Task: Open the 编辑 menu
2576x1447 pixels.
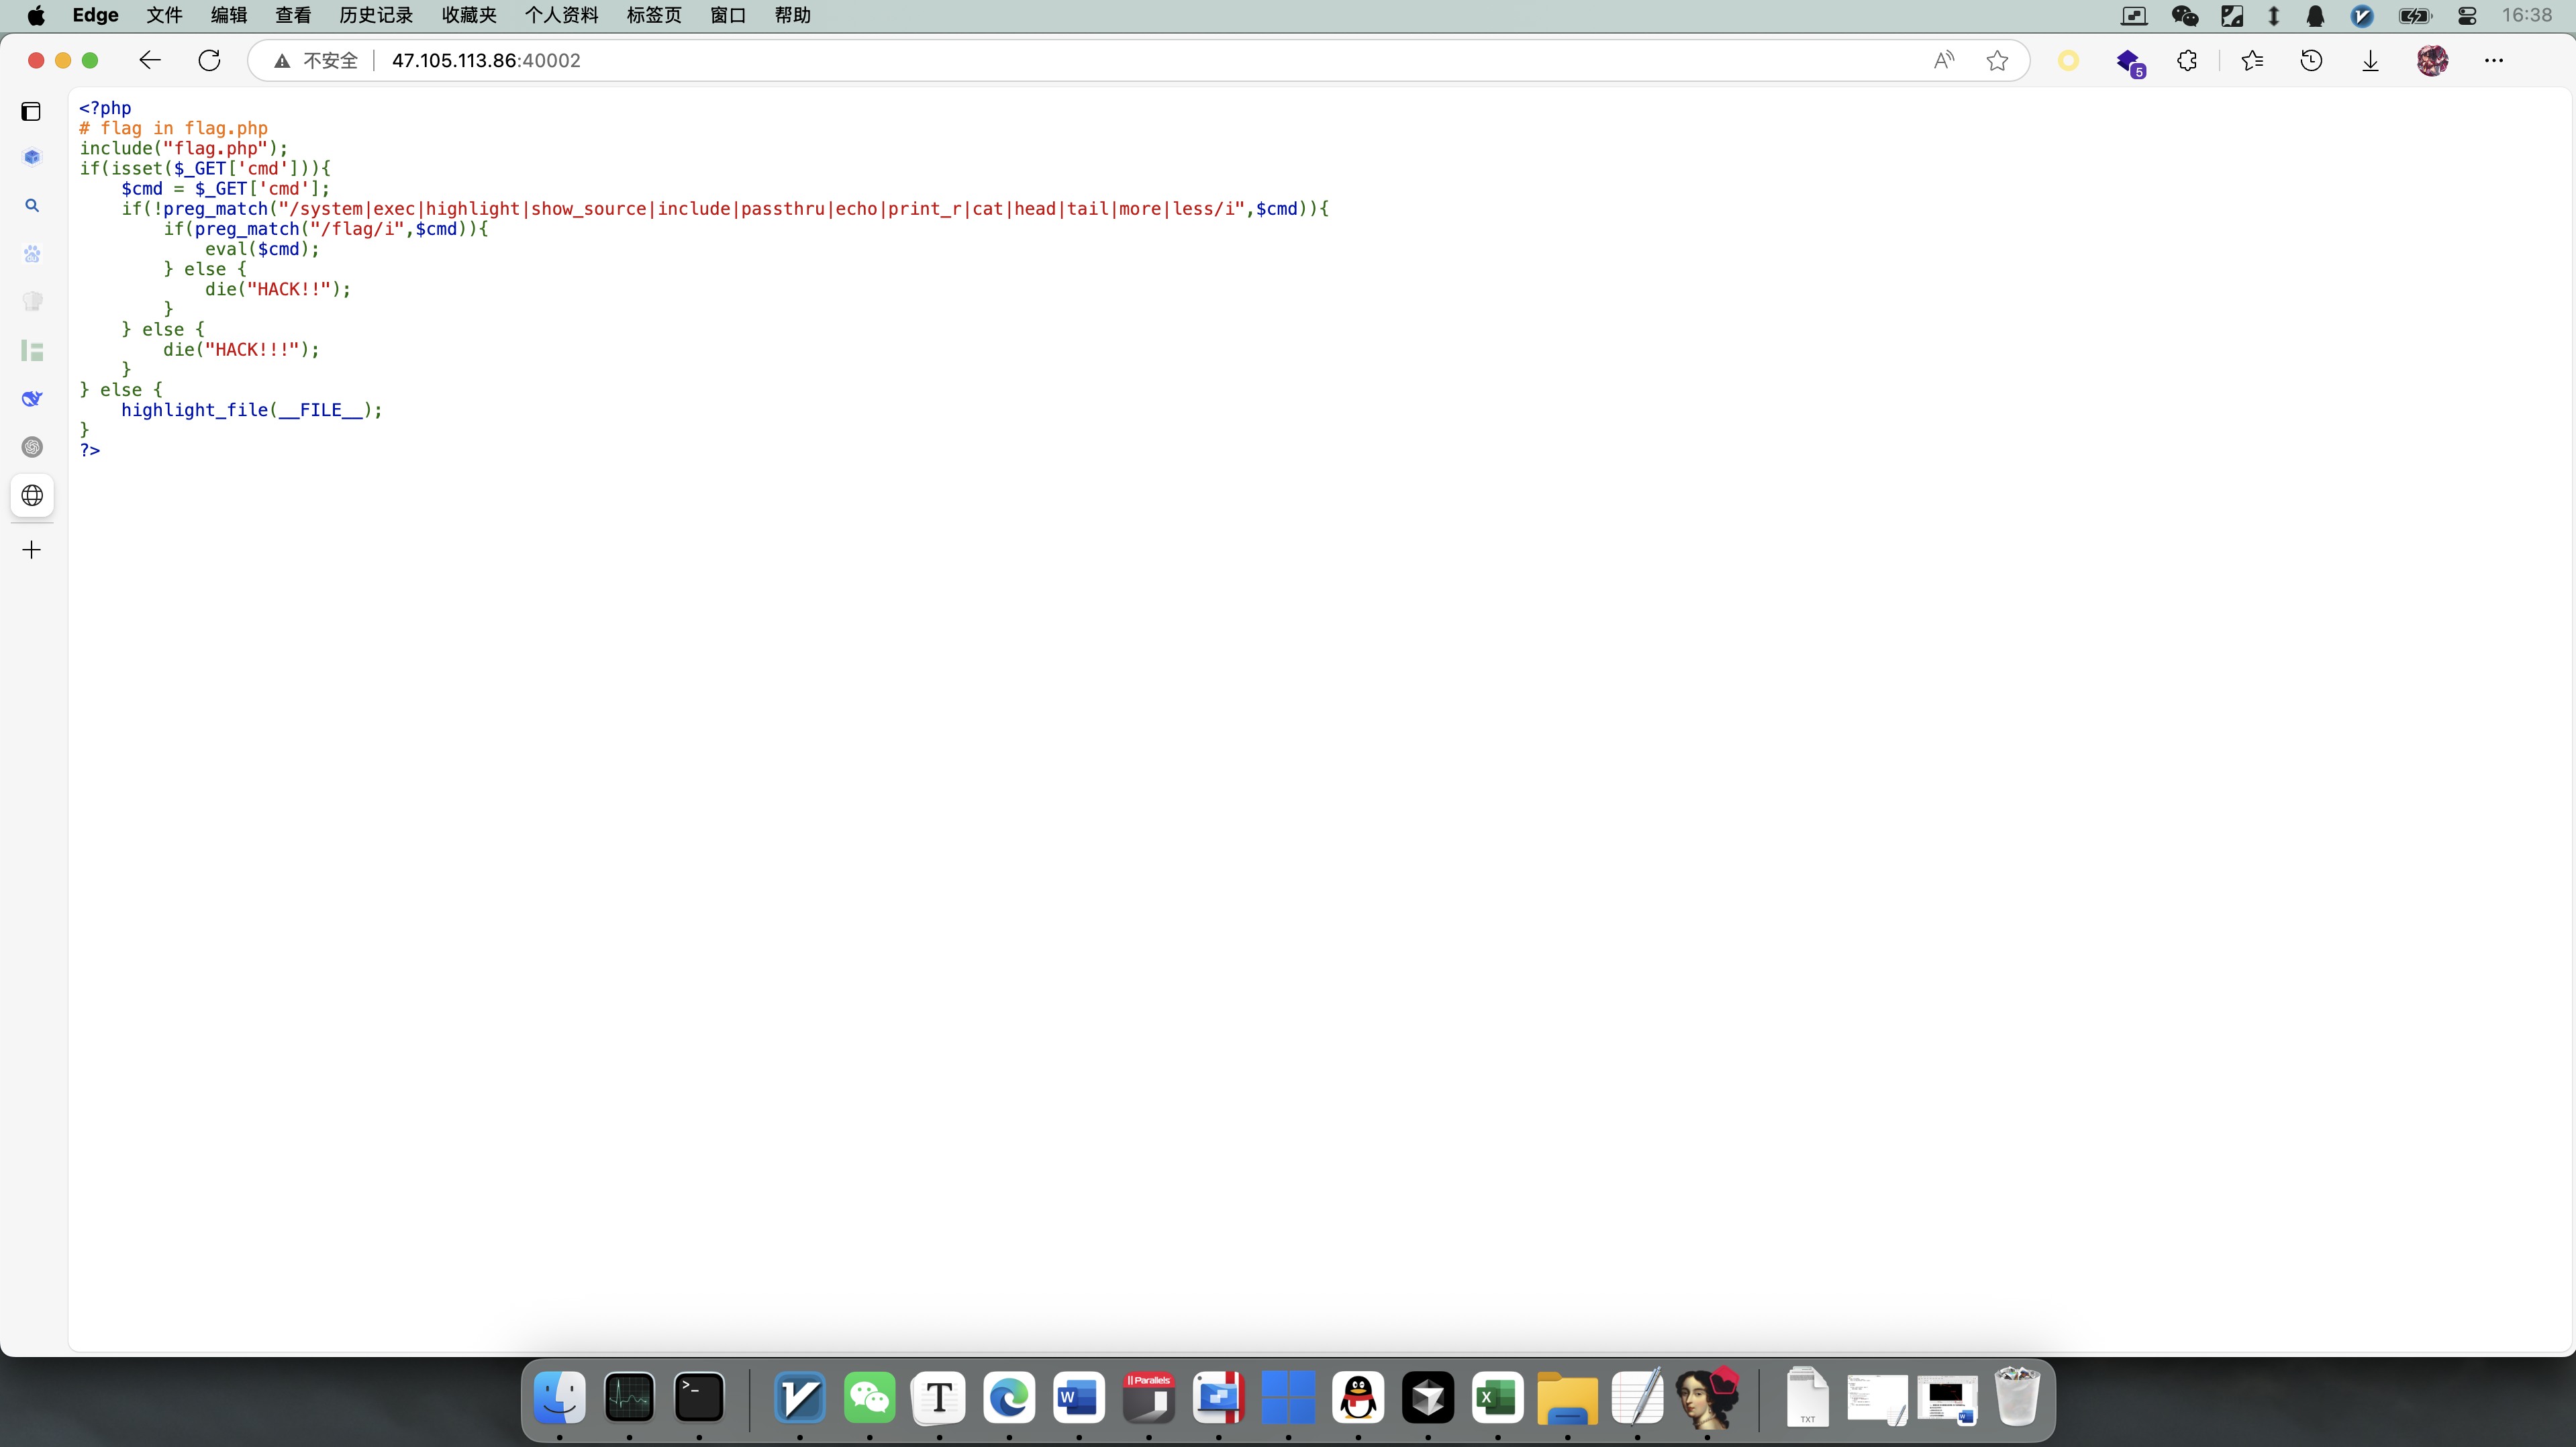Action: point(229,15)
